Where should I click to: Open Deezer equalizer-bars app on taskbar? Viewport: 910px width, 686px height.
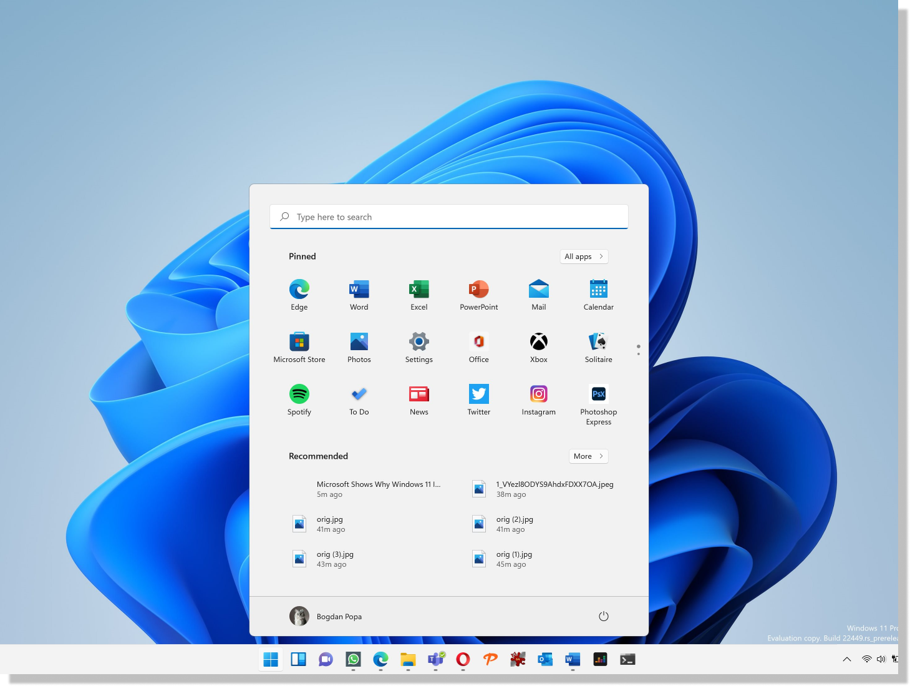tap(600, 659)
